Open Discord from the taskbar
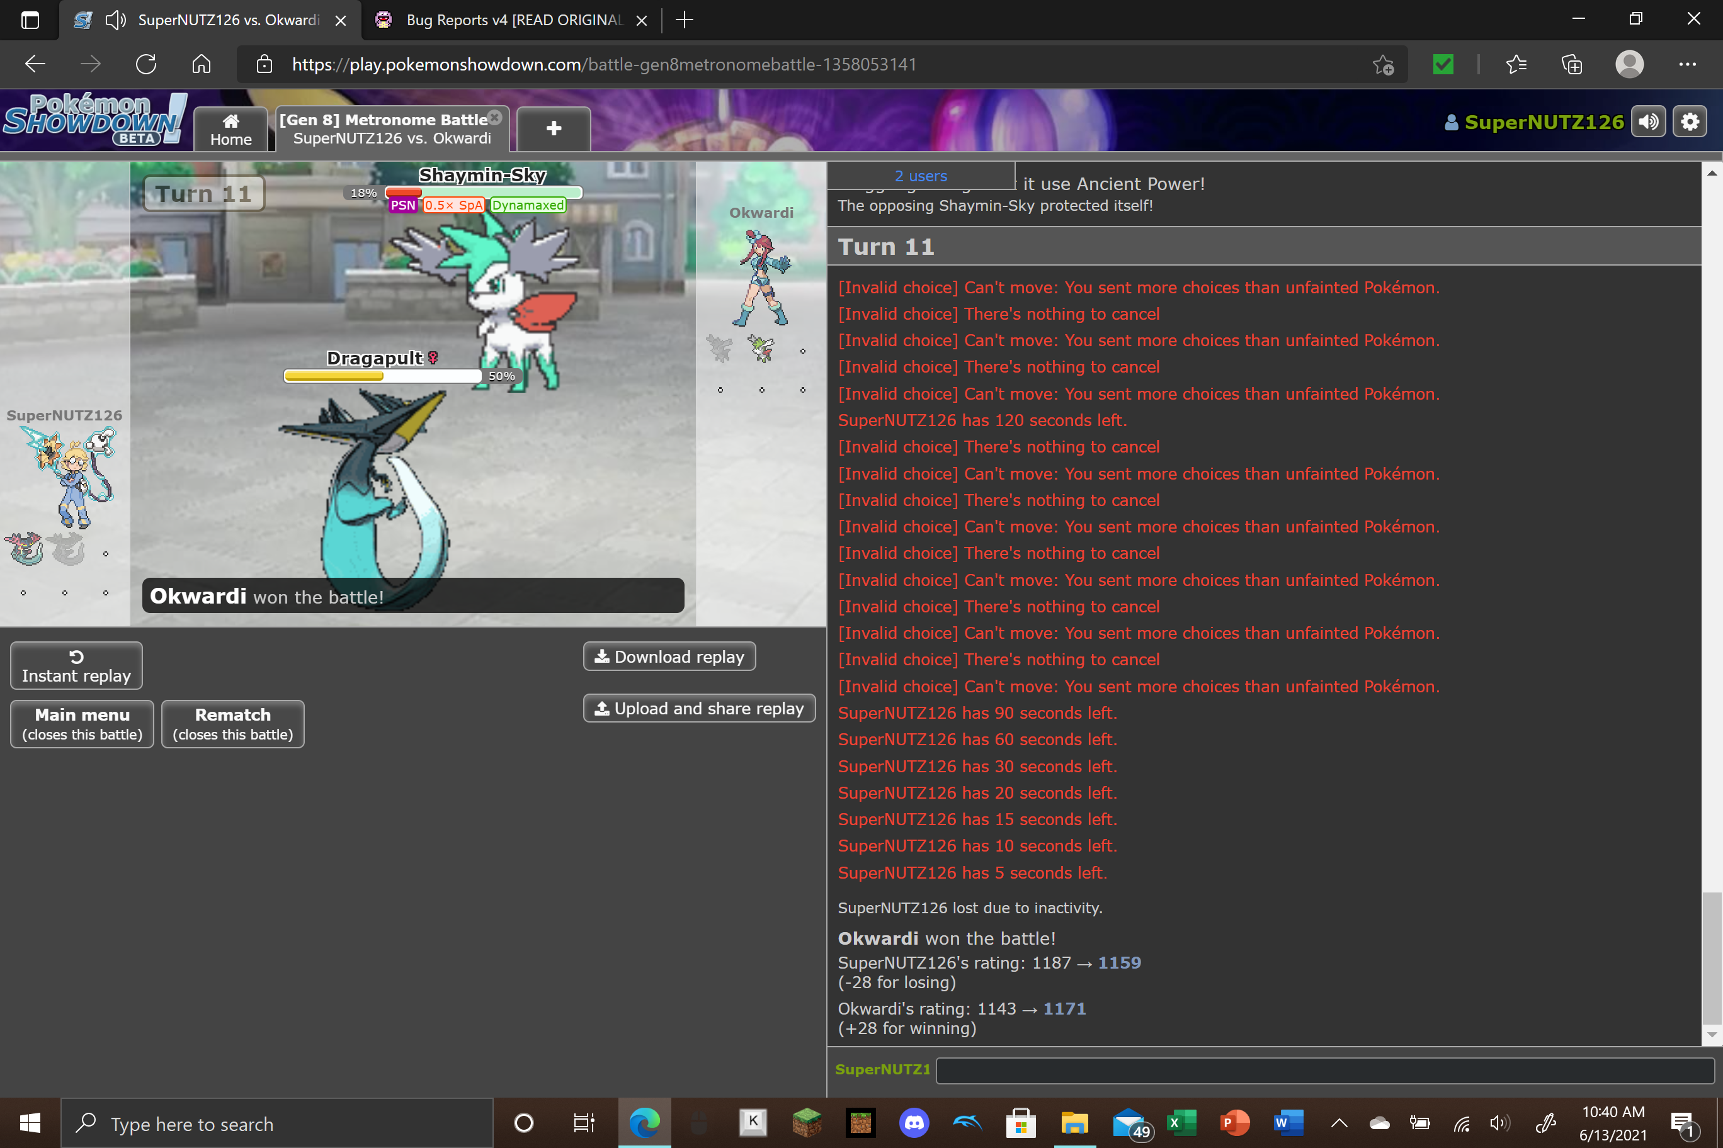 pos(914,1122)
